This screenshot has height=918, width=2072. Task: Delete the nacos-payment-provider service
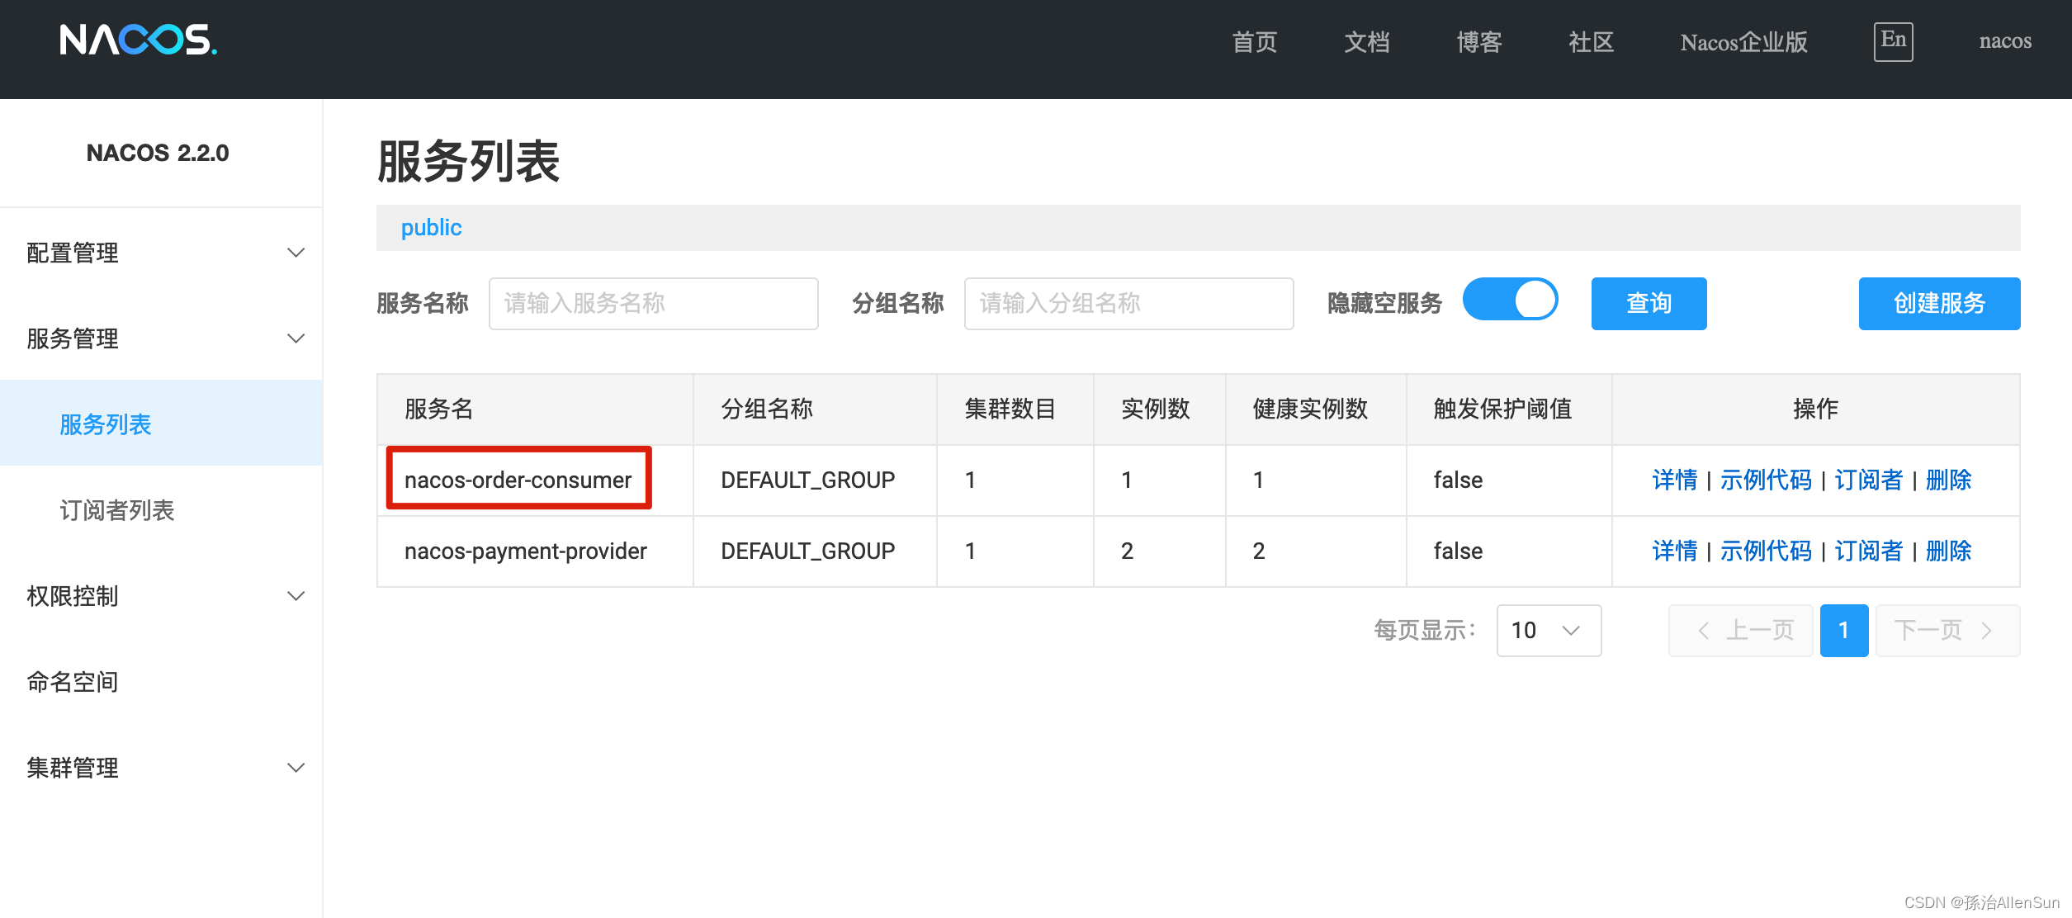click(1948, 551)
